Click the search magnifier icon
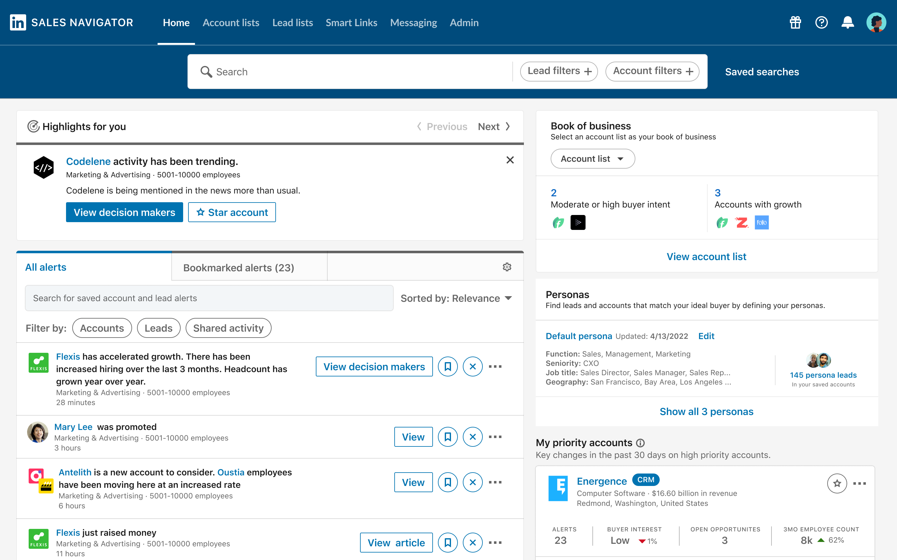 (x=206, y=72)
